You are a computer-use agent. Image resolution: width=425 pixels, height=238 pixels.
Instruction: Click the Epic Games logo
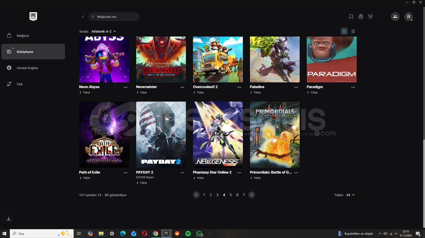pyautogui.click(x=33, y=16)
